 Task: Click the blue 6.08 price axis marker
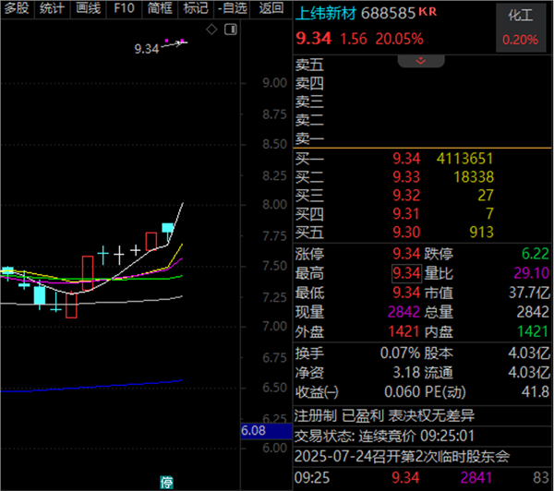(x=267, y=431)
